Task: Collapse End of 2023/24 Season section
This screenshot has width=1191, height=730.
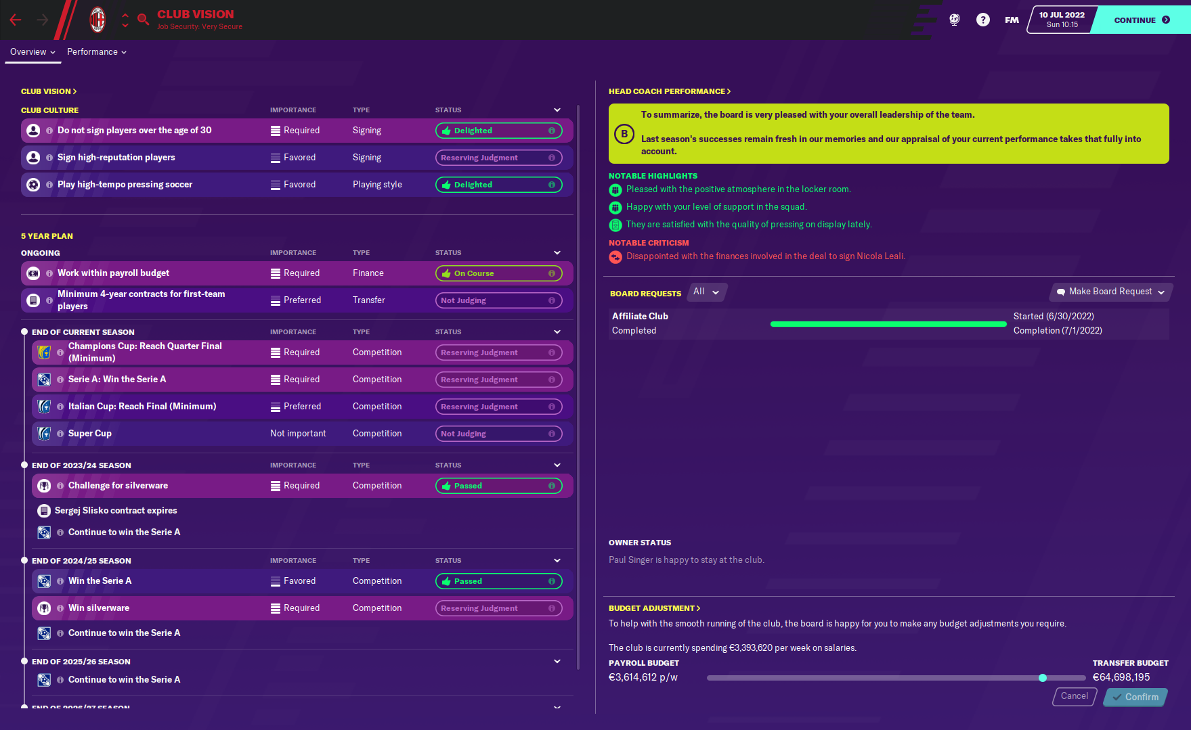Action: click(557, 465)
